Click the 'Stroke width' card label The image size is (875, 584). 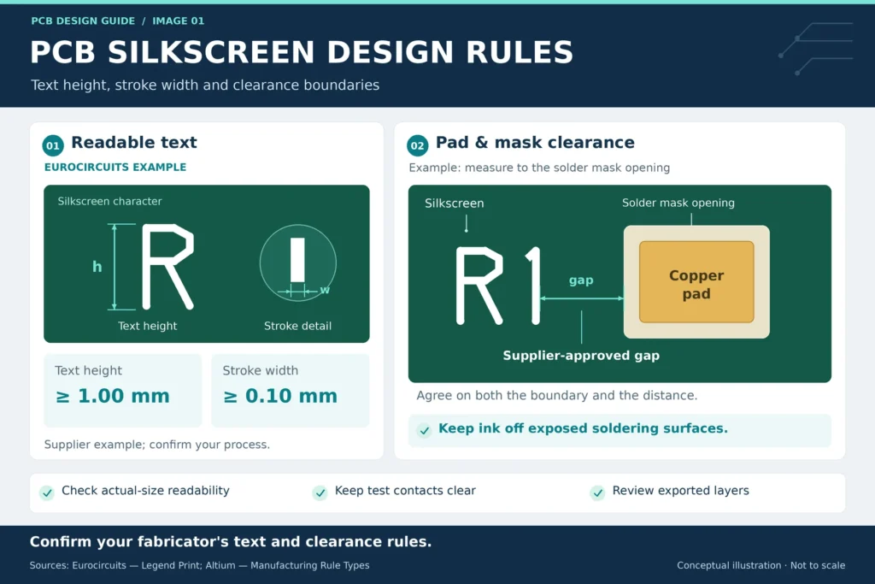point(261,370)
